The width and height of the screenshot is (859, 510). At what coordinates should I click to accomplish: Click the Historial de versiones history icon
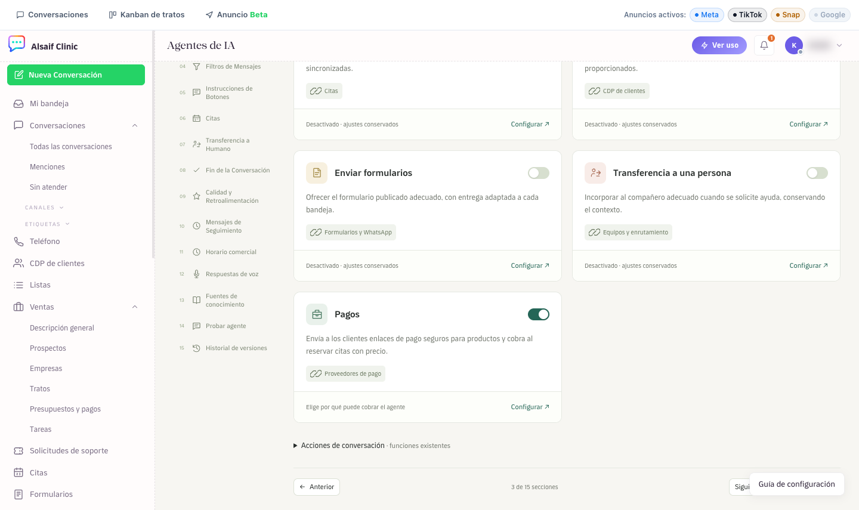click(196, 348)
